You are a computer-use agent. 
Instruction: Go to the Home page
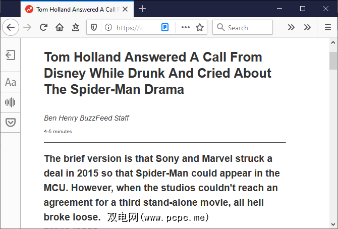pyautogui.click(x=60, y=28)
